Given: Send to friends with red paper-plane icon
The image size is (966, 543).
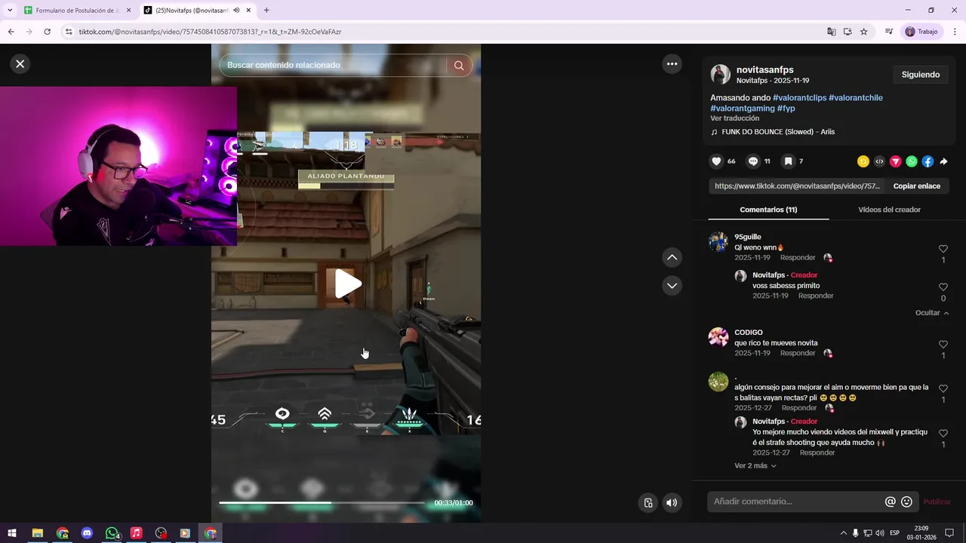Looking at the screenshot, I should coord(896,161).
